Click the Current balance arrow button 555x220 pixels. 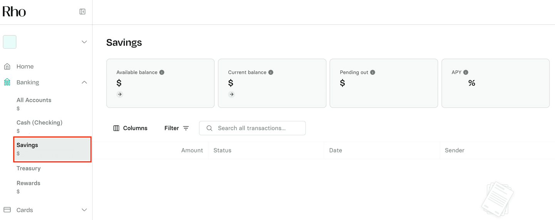[x=231, y=94]
